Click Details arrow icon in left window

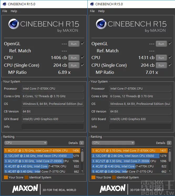pos(82,143)
